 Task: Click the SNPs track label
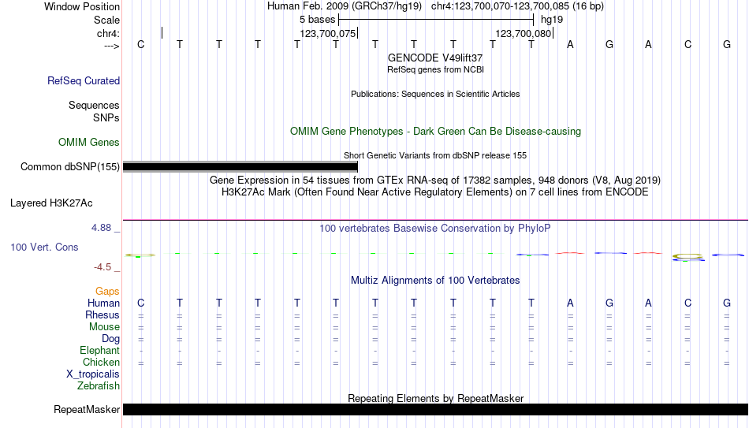coord(106,117)
